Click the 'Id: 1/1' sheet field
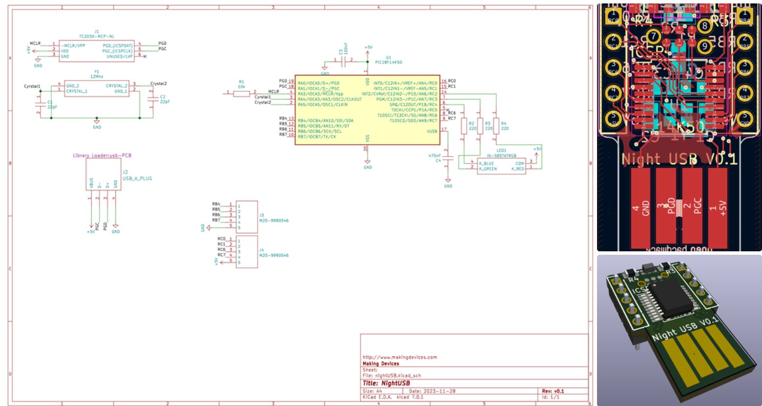This screenshot has height=406, width=762. pos(551,397)
